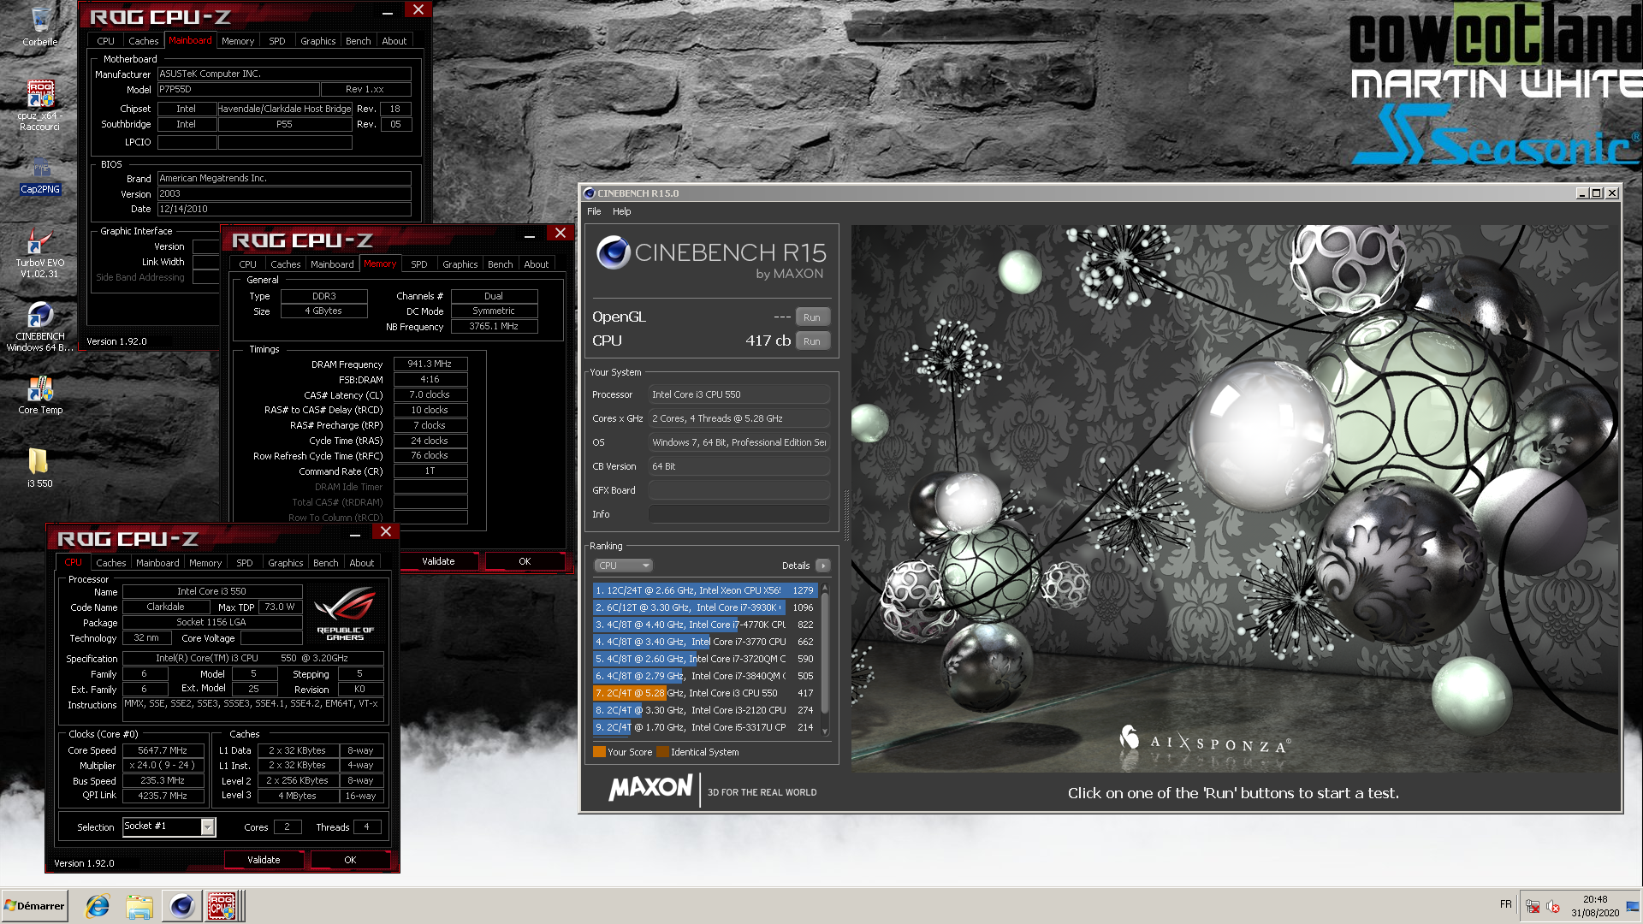Run the OpenGL test in Cinebench
This screenshot has width=1643, height=924.
812,317
